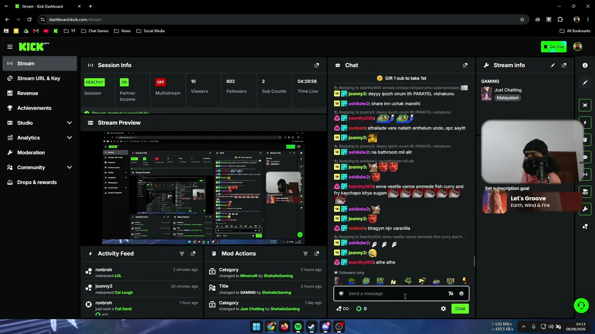Open the Chat Games bookmark folder
The image size is (595, 334).
tap(95, 31)
